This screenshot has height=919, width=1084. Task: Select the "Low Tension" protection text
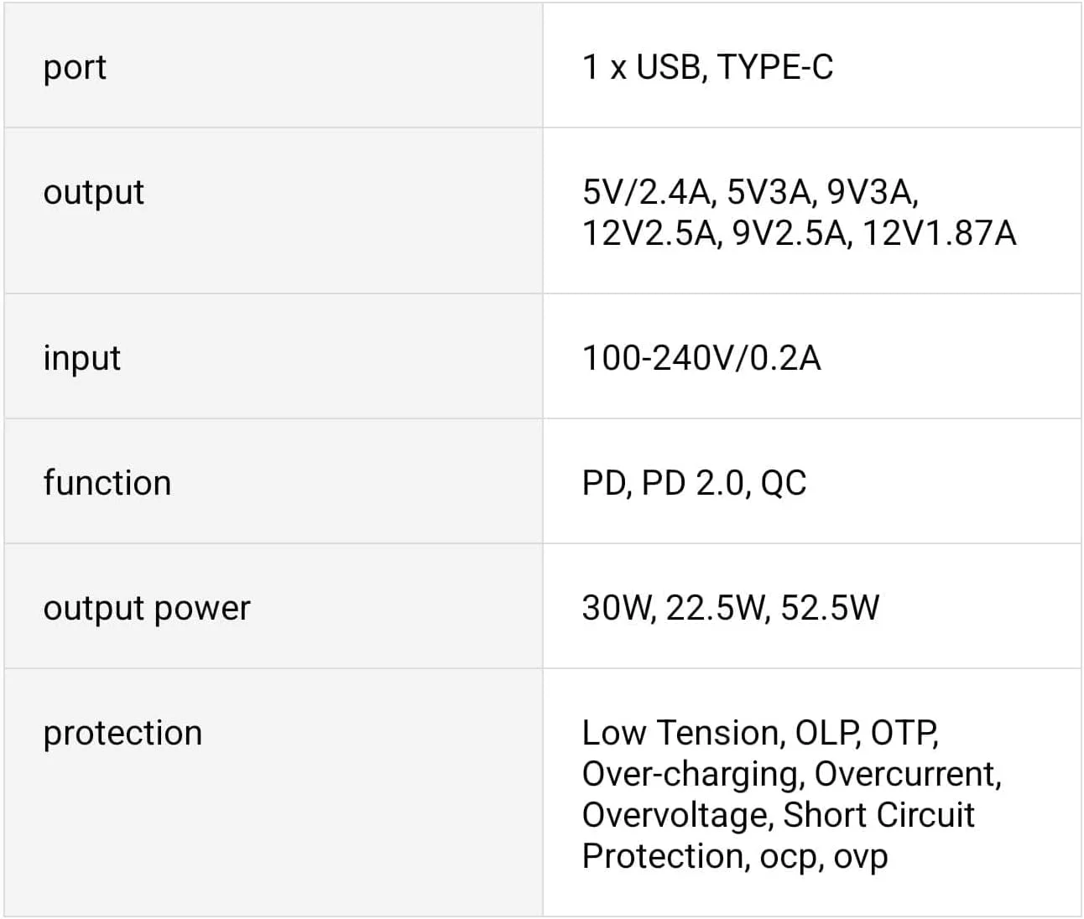click(x=682, y=733)
